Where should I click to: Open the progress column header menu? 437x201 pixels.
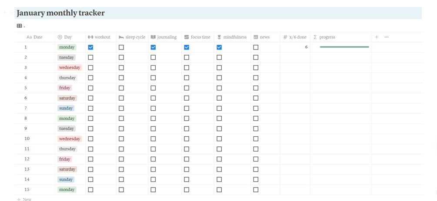341,37
